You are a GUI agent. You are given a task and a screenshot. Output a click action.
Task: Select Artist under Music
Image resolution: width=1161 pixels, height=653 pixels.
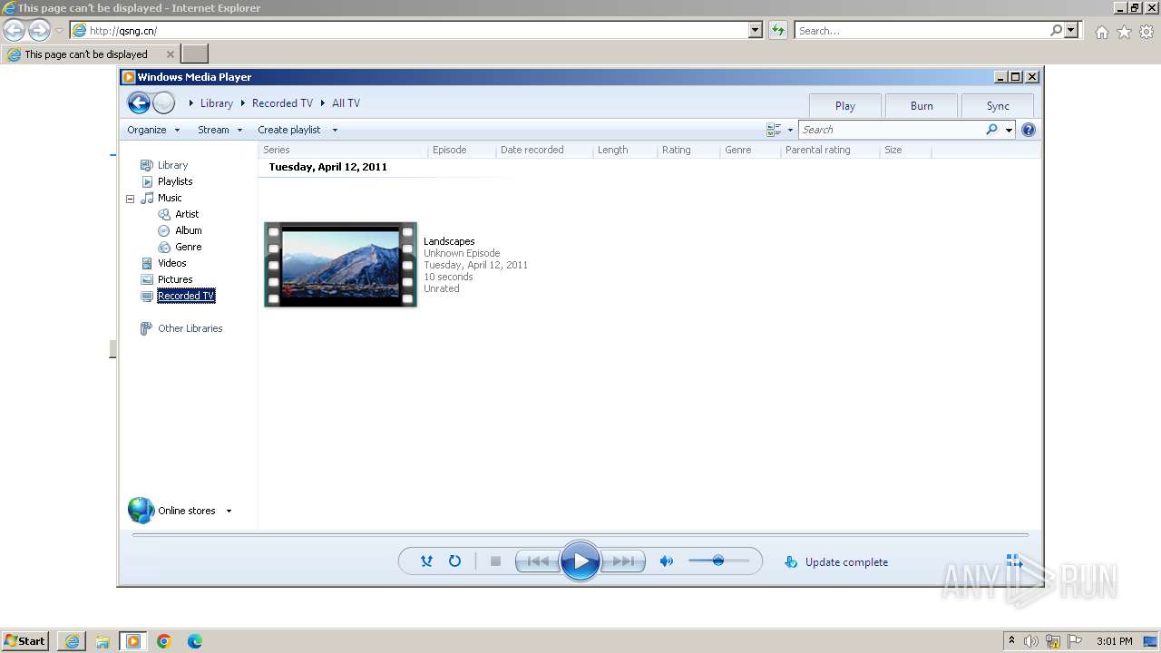(x=187, y=214)
